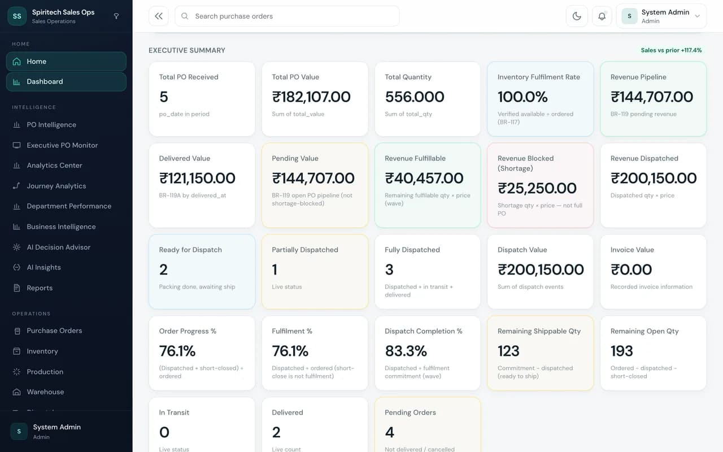Click the Purchase Orders clipboard icon
Viewport: 723px width, 452px height.
pyautogui.click(x=16, y=331)
